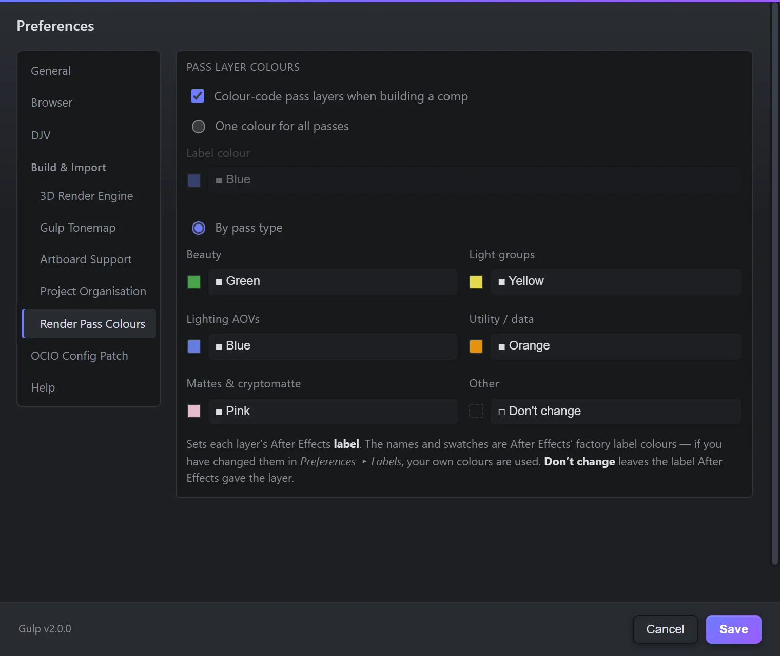Open Lighting AOVs dropdown showing Blue
Screen dimensions: 780x656
[333, 346]
